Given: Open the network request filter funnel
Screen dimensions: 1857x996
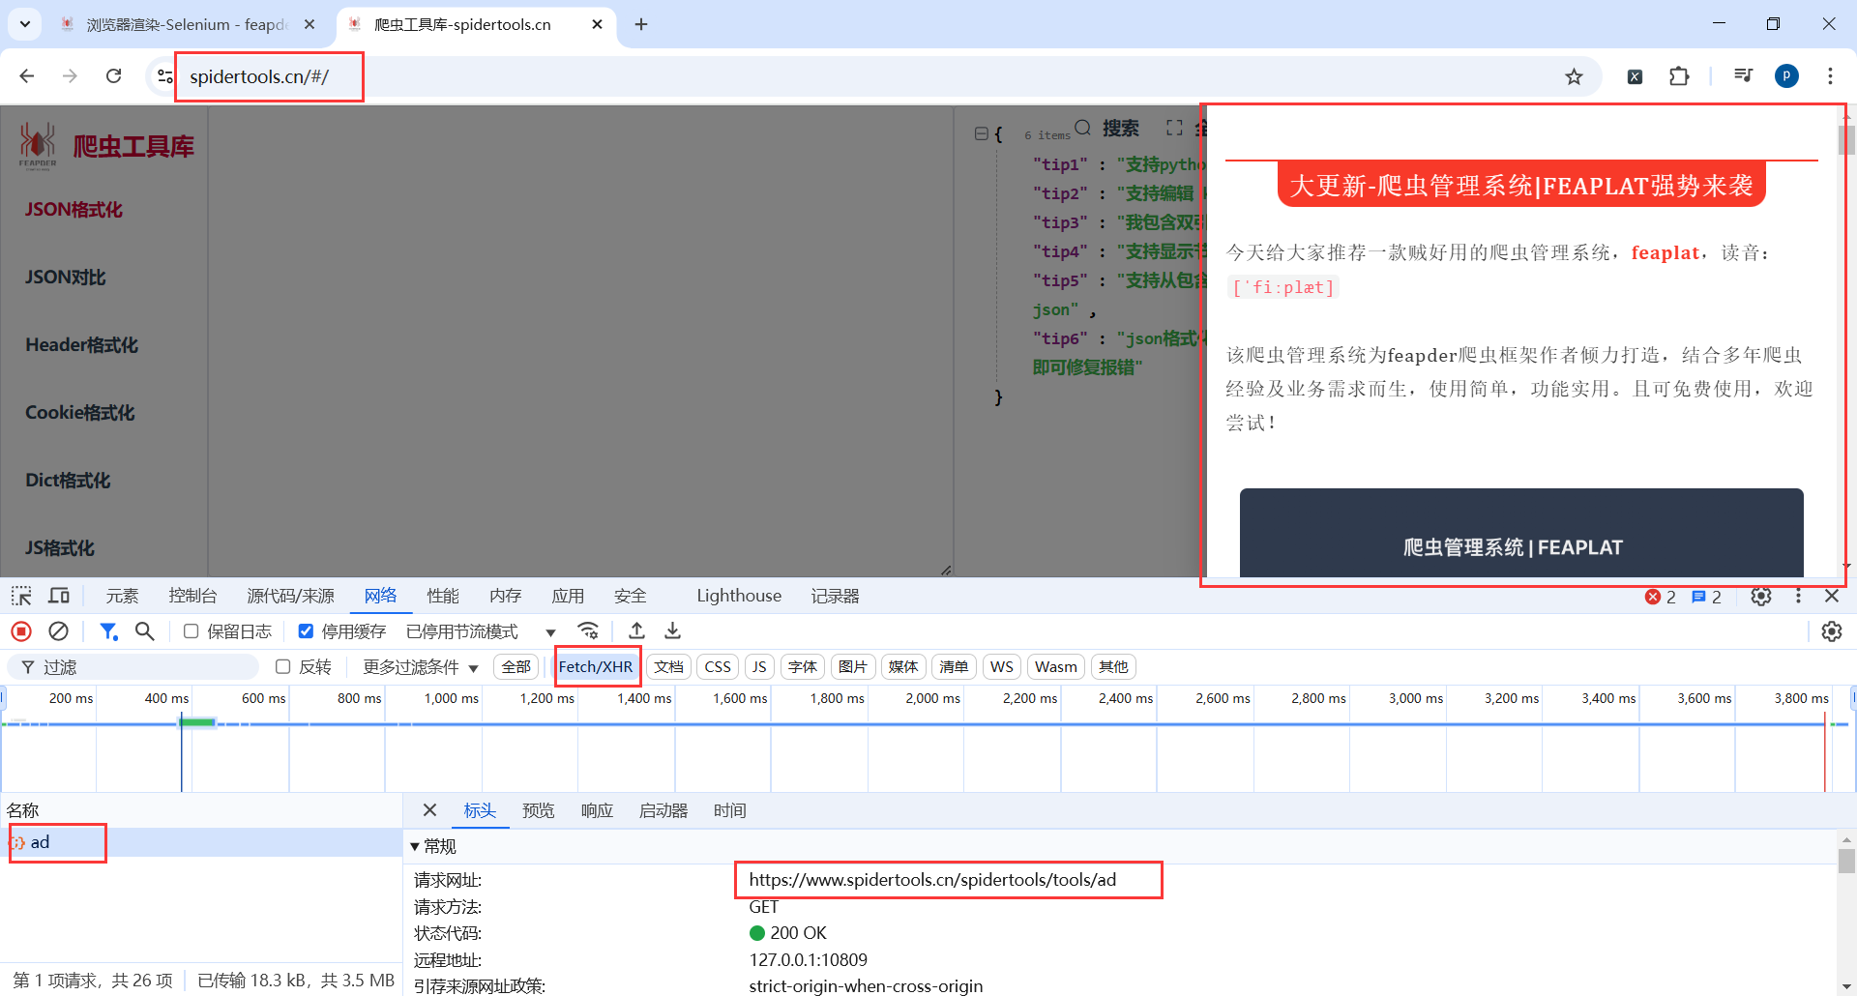Looking at the screenshot, I should pos(108,631).
